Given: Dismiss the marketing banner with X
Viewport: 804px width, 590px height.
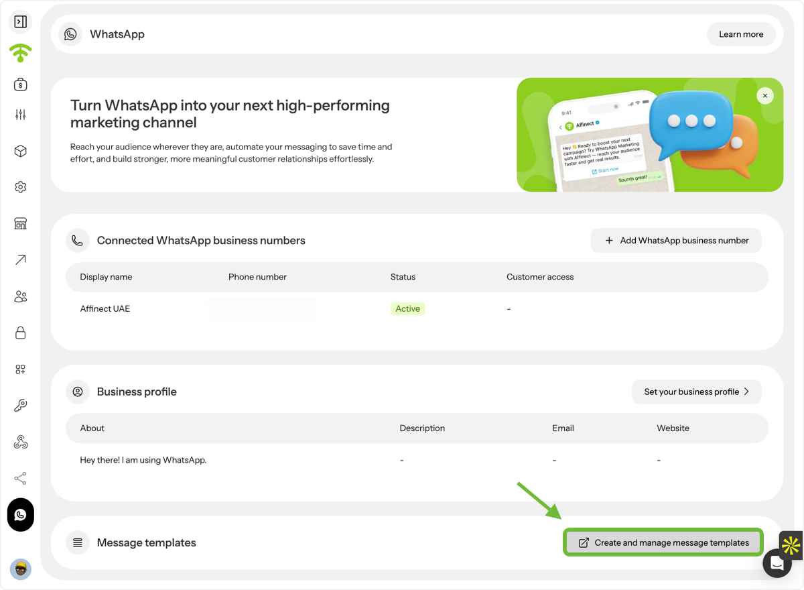Looking at the screenshot, I should 765,96.
